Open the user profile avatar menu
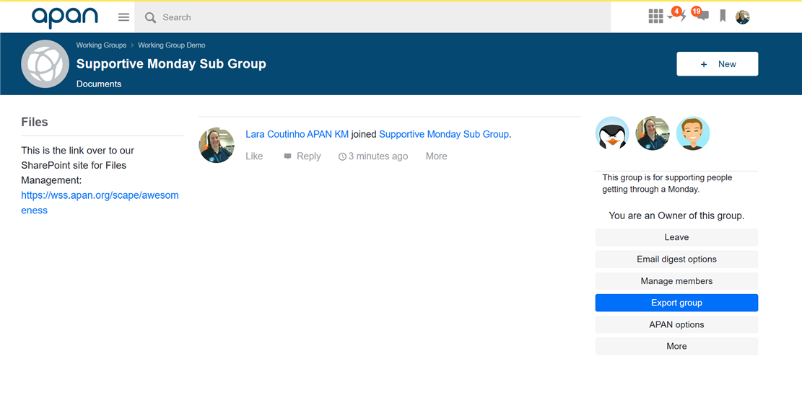Image resolution: width=802 pixels, height=395 pixels. pyautogui.click(x=743, y=17)
